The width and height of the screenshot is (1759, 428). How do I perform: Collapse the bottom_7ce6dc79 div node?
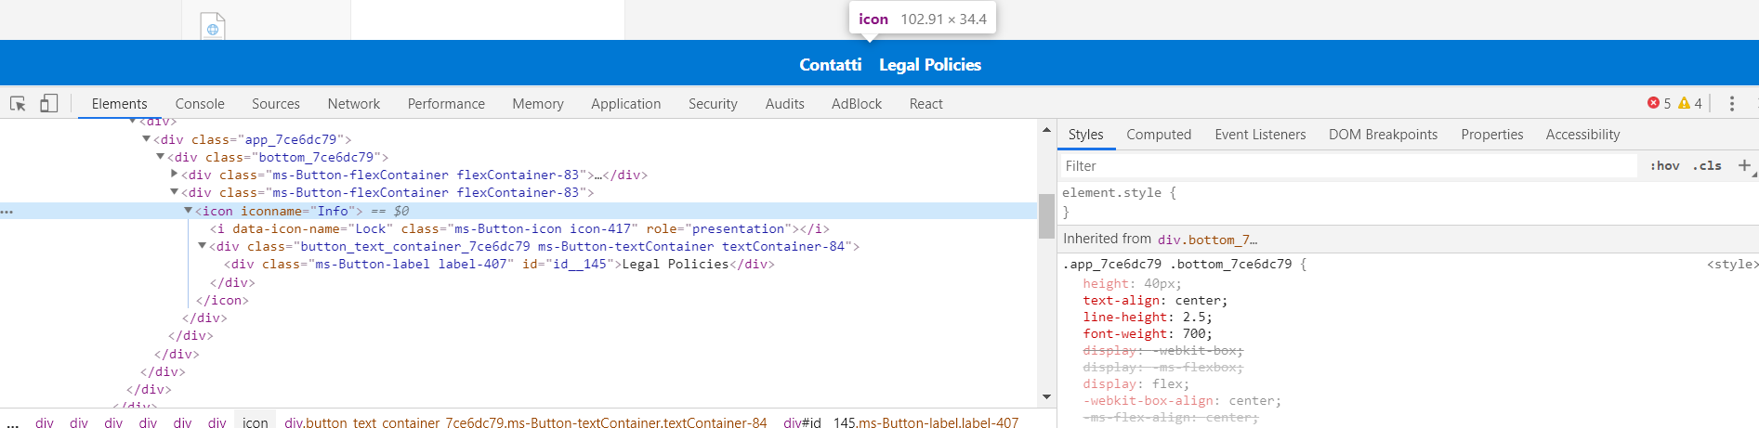coord(160,157)
